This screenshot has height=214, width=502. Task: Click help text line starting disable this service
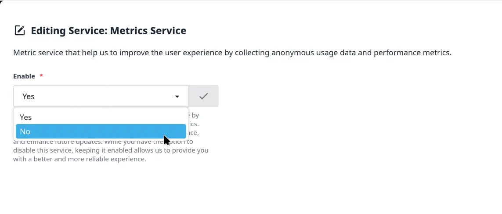point(111,150)
